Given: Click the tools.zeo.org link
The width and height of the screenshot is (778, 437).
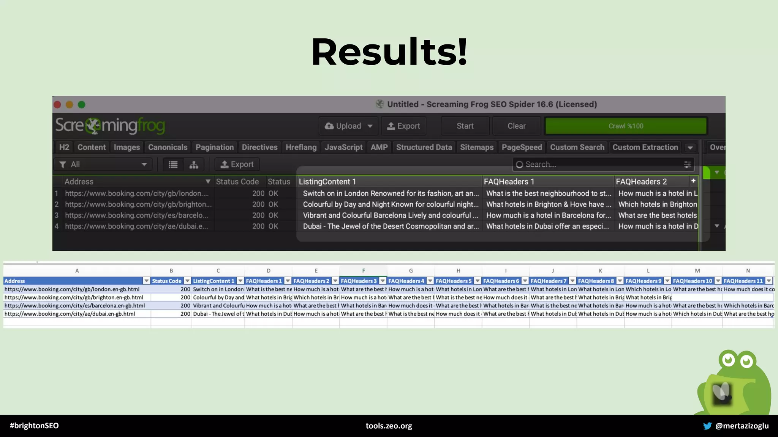Looking at the screenshot, I should coord(389,426).
